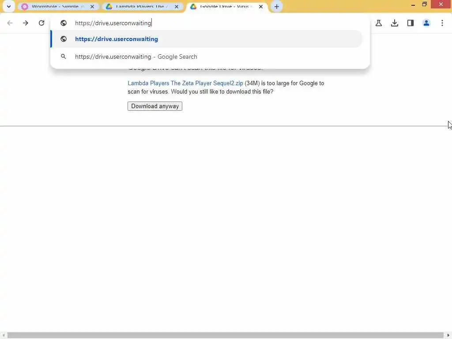This screenshot has width=452, height=339.
Task: Toggle the side panel icon
Action: coord(411,23)
